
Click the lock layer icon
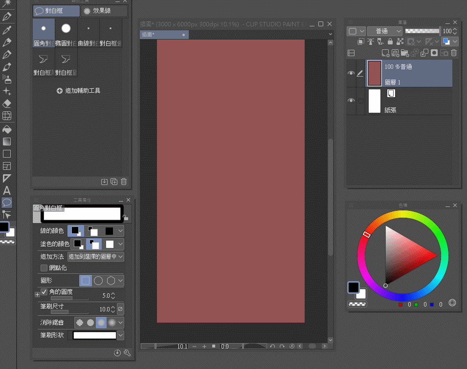tap(390, 42)
